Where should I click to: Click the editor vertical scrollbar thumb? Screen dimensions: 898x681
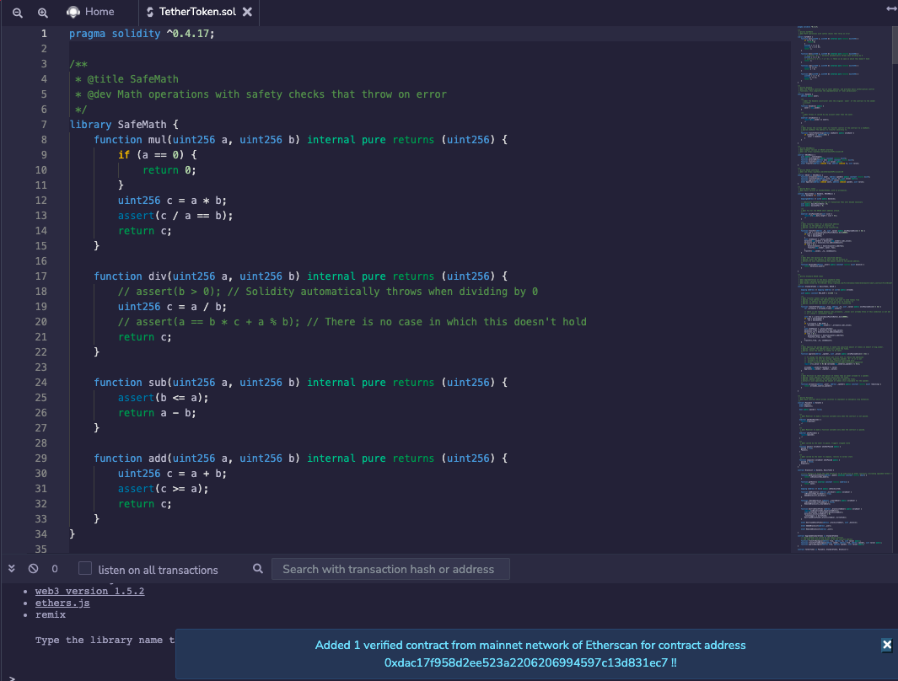click(x=895, y=45)
